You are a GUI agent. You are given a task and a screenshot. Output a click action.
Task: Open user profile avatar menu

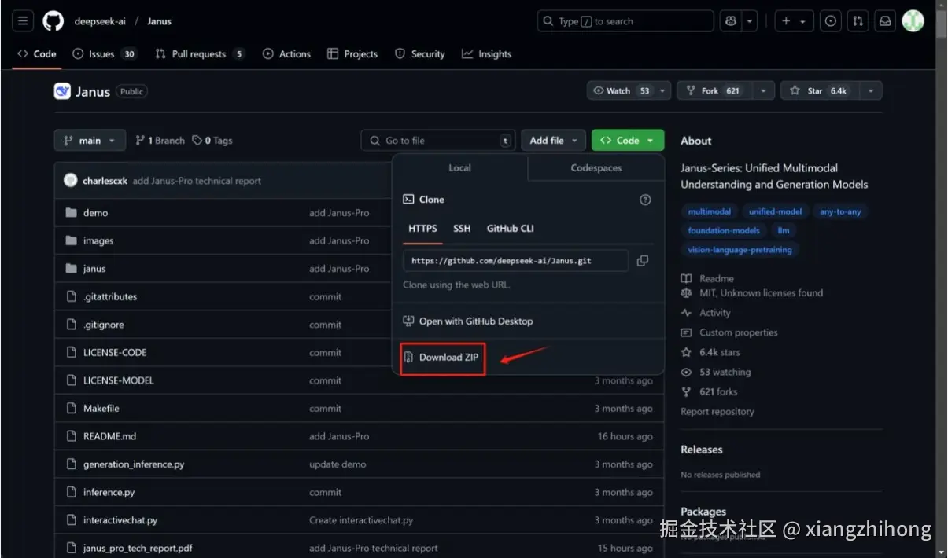pos(913,21)
